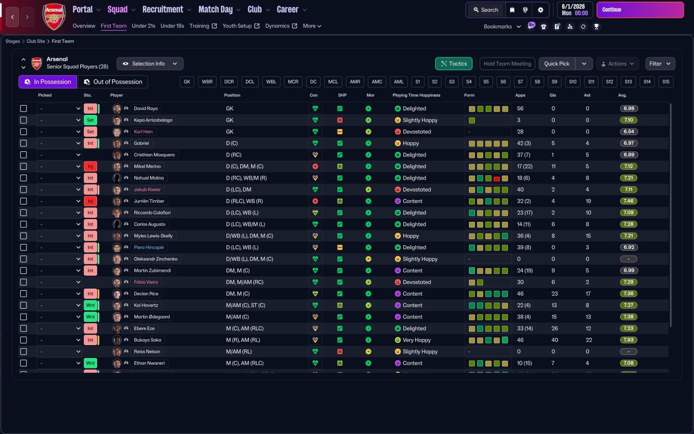
Task: Select the checkbox in Gabriel's row
Action: pos(23,143)
